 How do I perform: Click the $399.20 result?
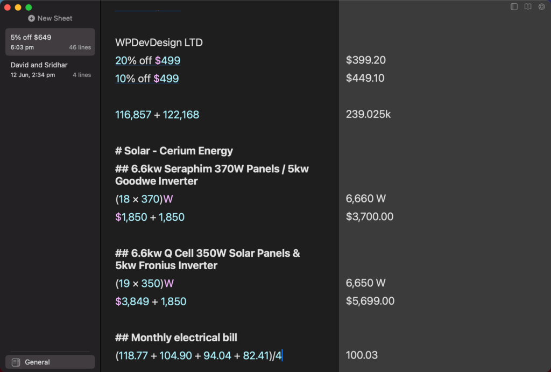365,60
